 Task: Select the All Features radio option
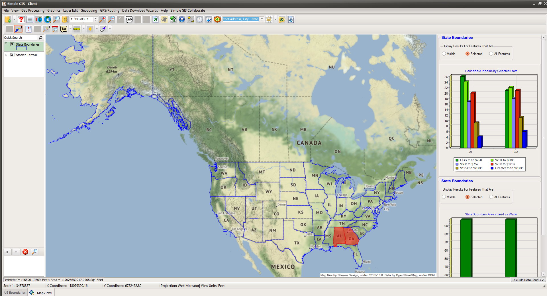[491, 54]
